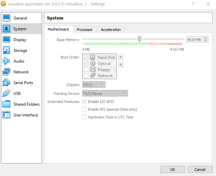Enable Network boot checkbox

click(x=86, y=75)
